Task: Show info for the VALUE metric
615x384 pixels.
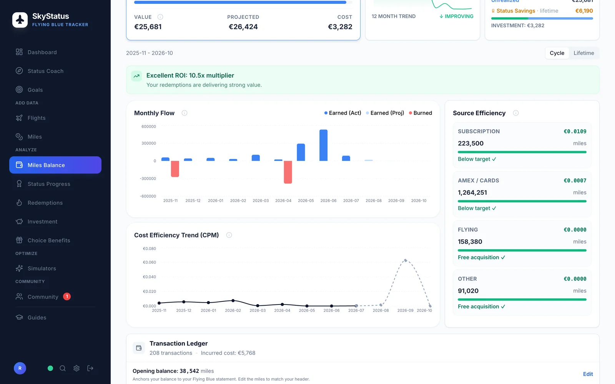Action: [x=160, y=17]
